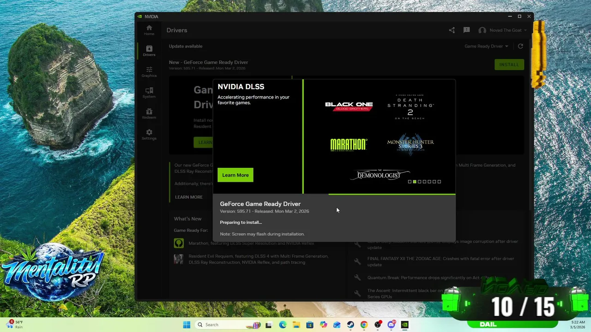Click the Death Stranding 2 logo
Screen dimensions: 591x332
coord(410,107)
